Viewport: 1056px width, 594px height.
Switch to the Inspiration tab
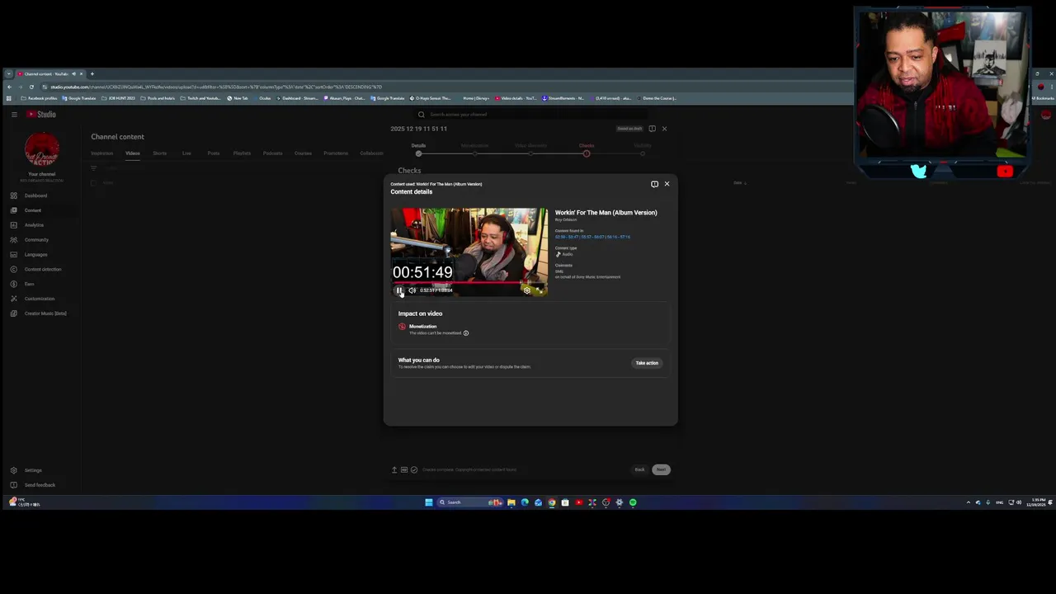(102, 153)
